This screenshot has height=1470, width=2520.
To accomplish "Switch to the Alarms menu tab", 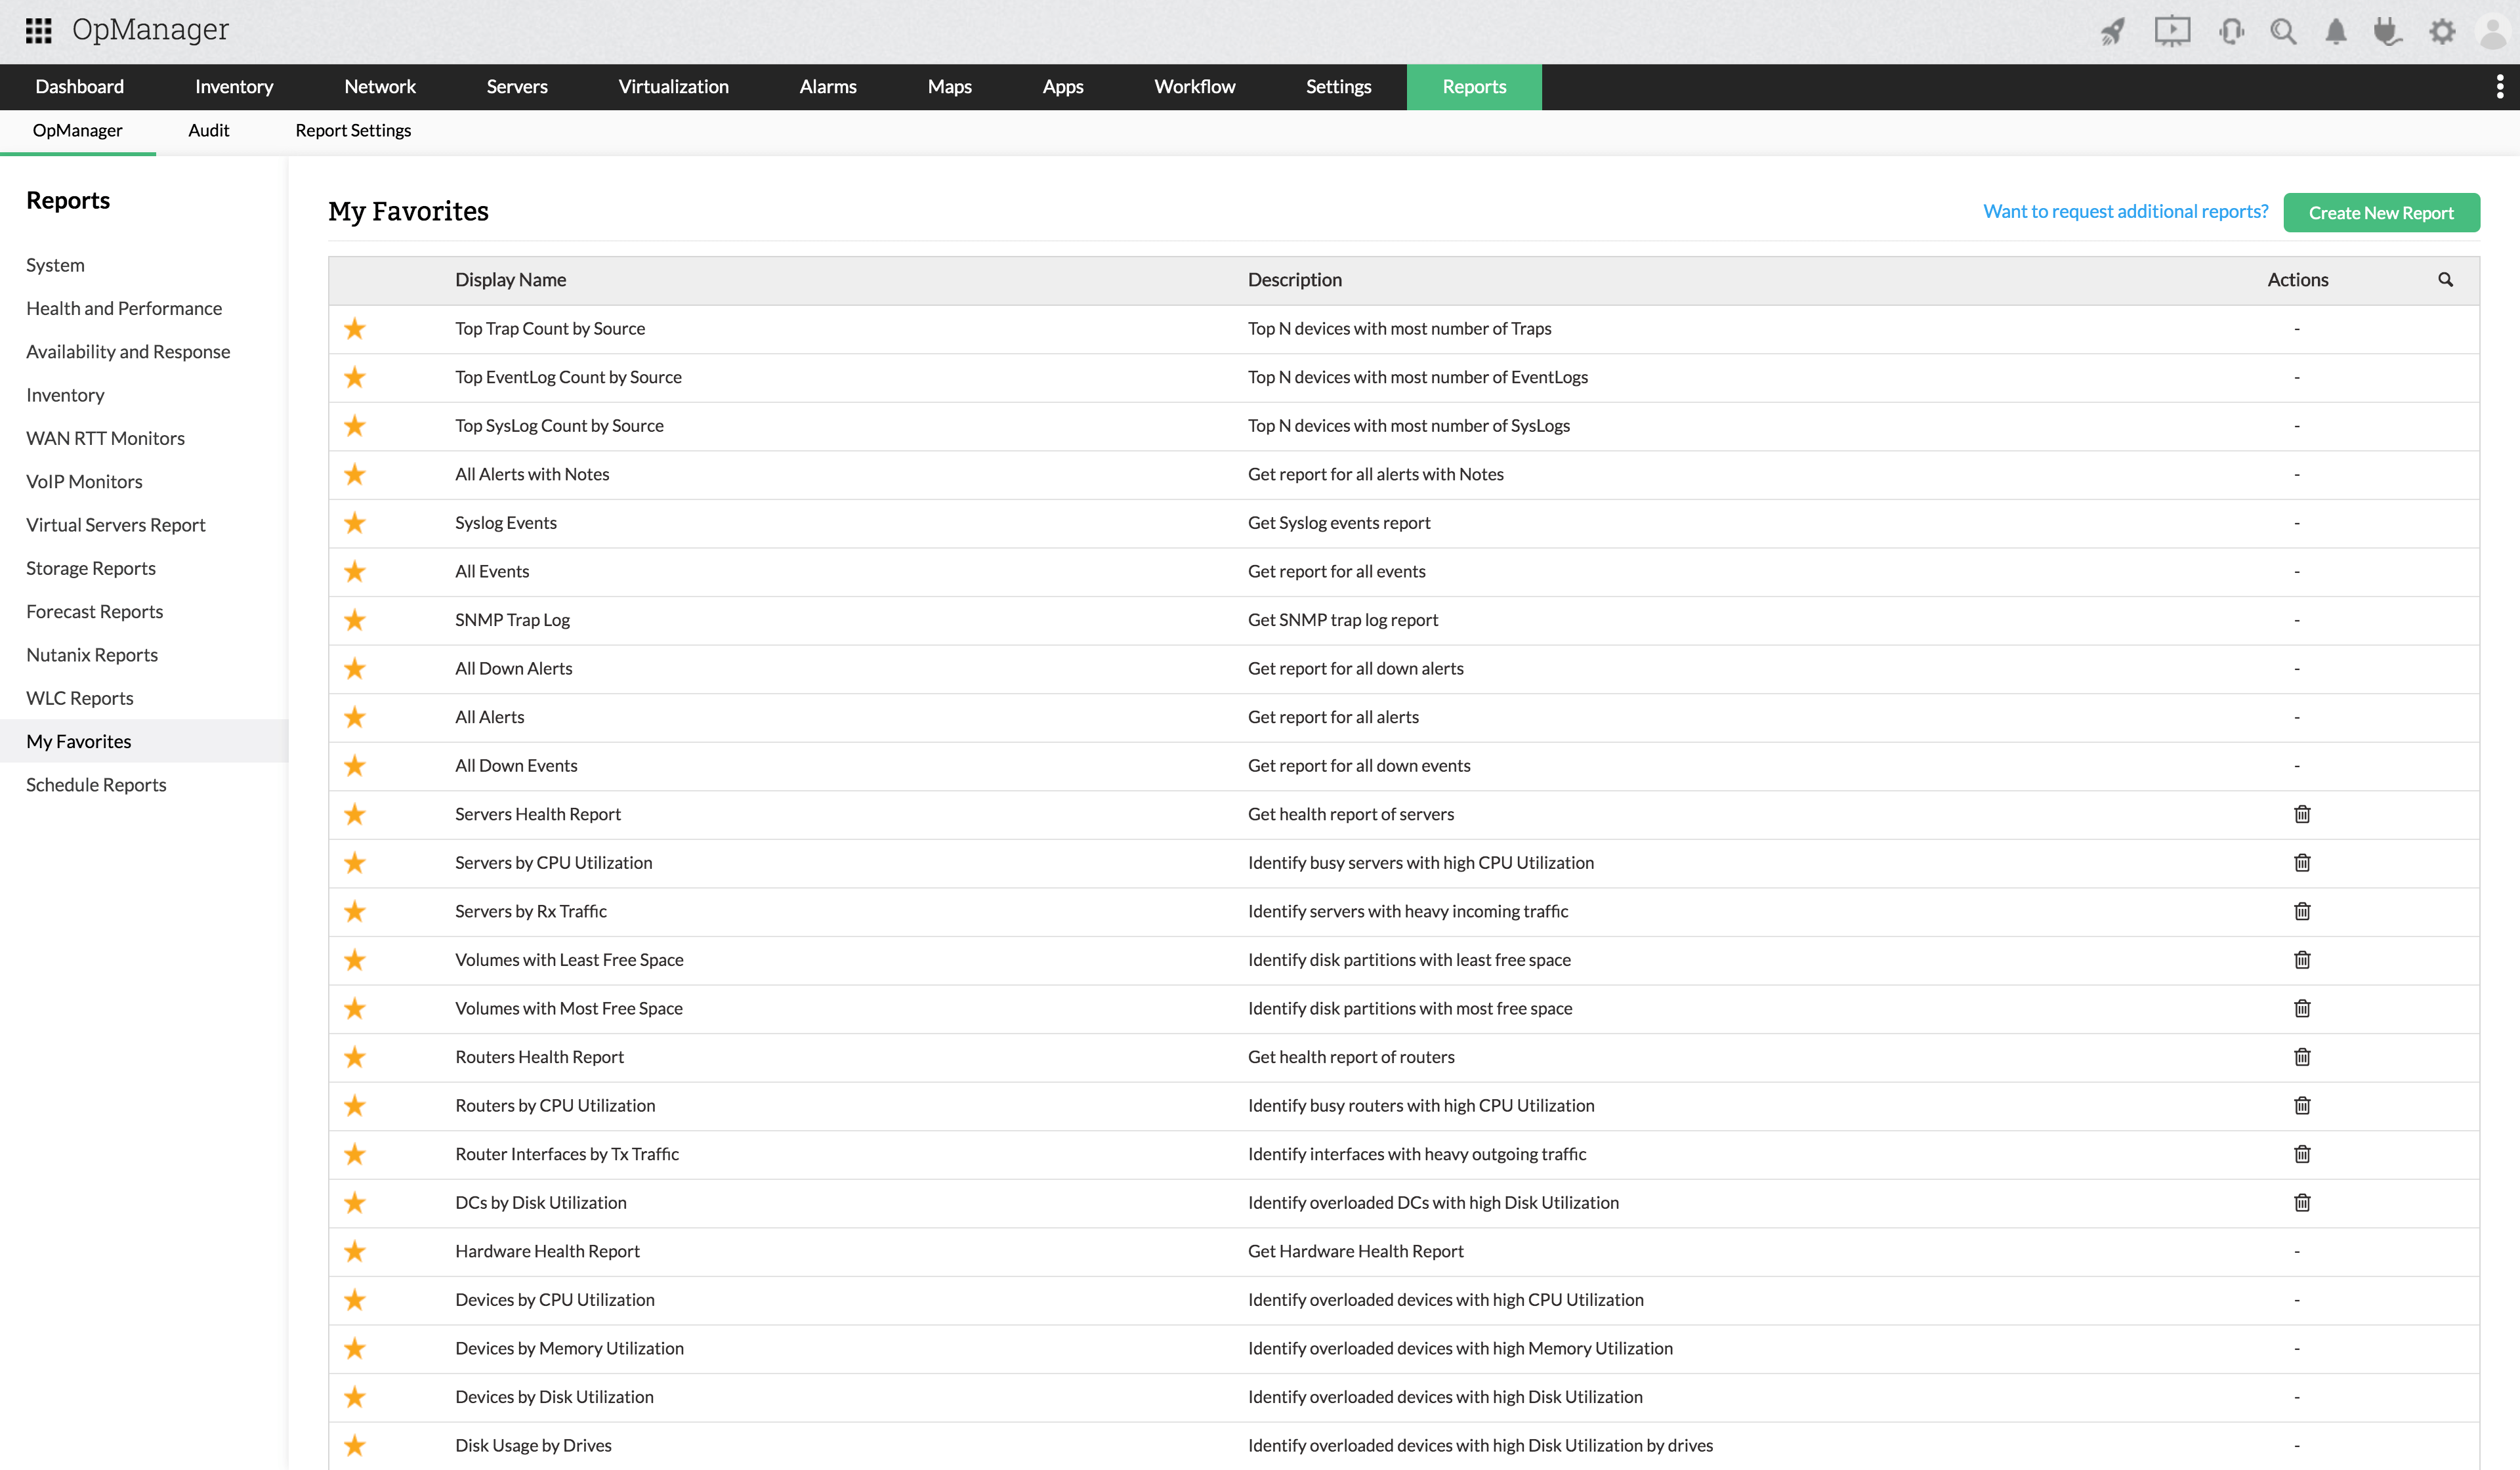I will pyautogui.click(x=827, y=87).
